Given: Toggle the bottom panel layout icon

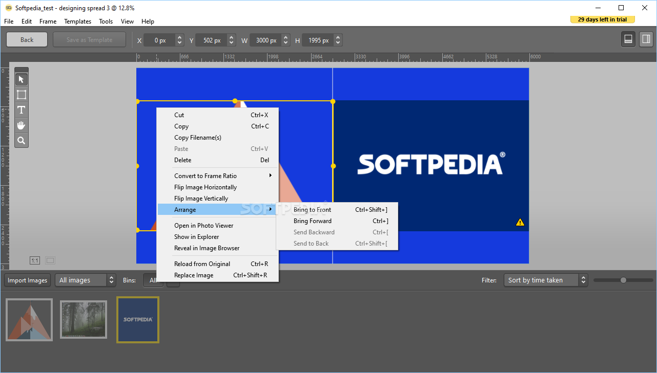Looking at the screenshot, I should coord(628,39).
